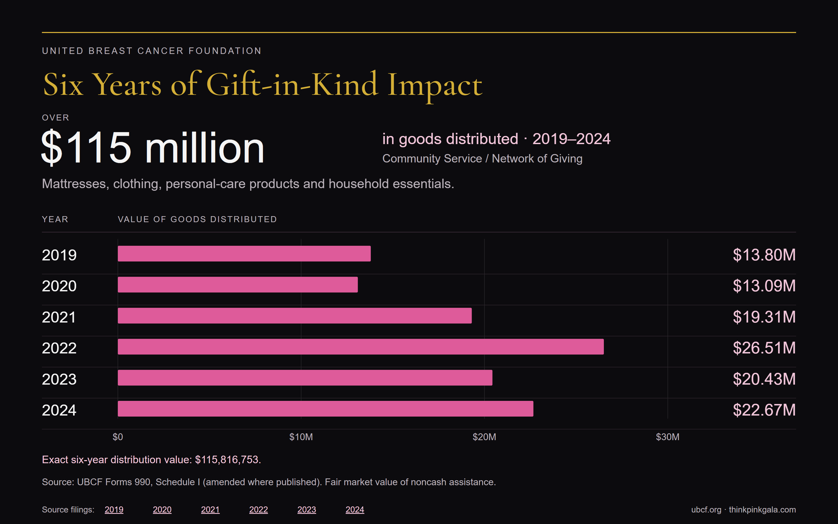Open the 2019 source filing link

(114, 509)
